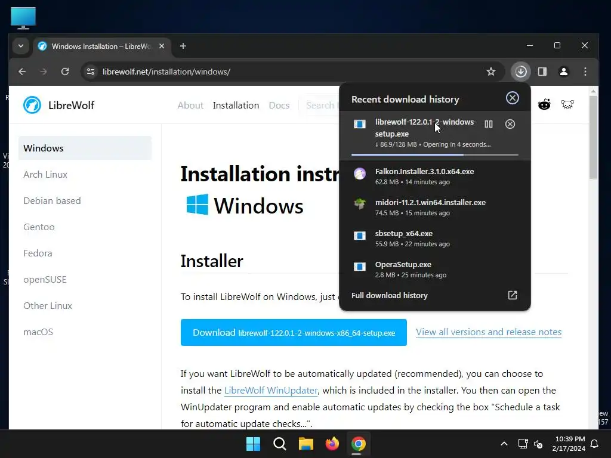
Task: Go forward in browser history
Action: (44, 72)
